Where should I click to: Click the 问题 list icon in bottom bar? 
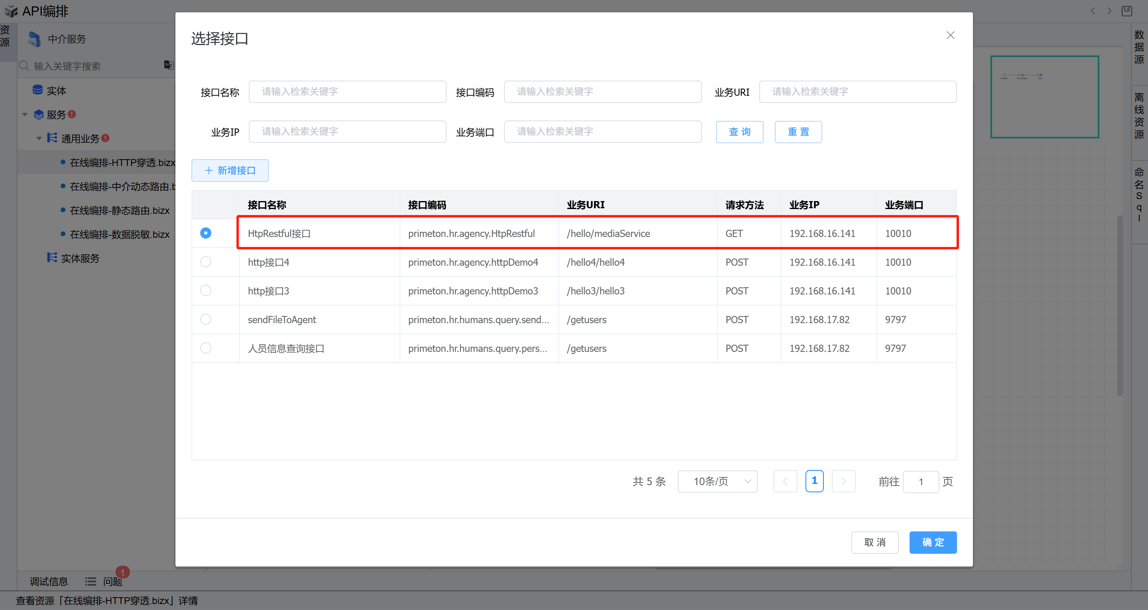click(91, 581)
